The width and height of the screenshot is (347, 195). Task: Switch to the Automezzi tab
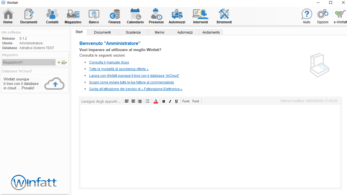tap(185, 32)
